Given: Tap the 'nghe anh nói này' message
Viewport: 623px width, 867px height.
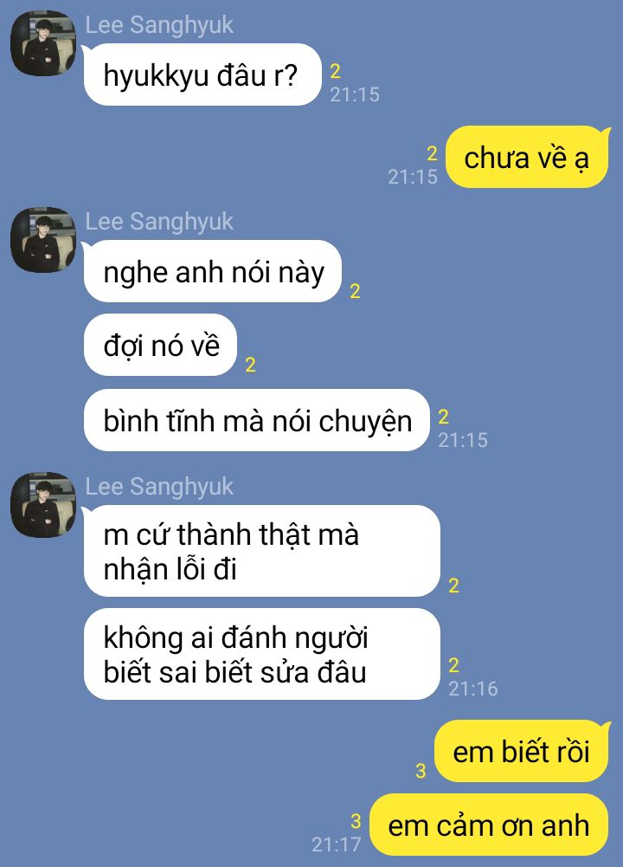Looking at the screenshot, I should pos(213,271).
